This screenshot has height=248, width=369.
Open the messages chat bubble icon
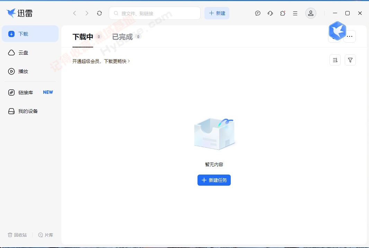258,13
